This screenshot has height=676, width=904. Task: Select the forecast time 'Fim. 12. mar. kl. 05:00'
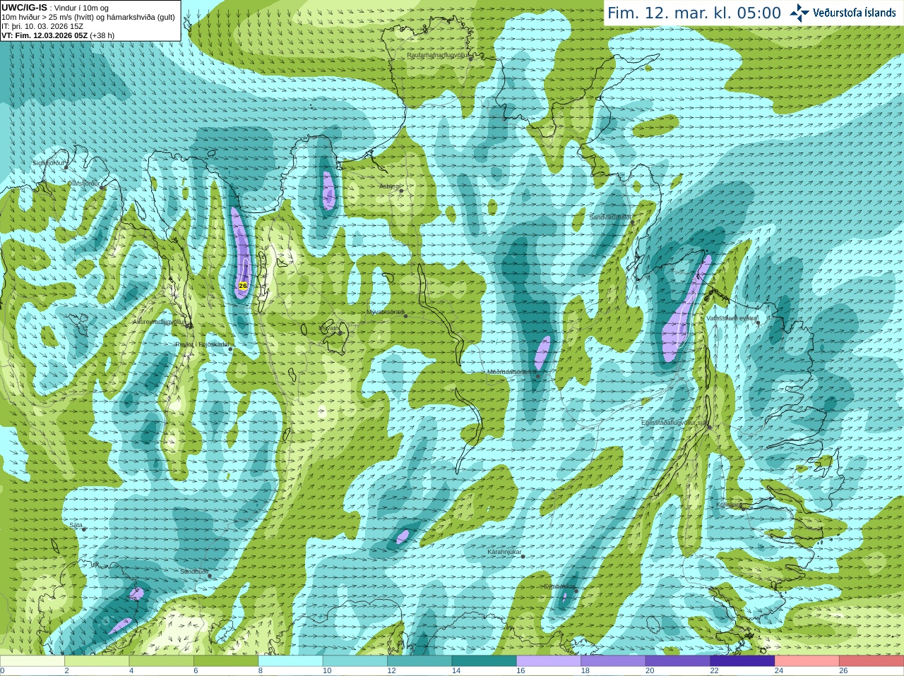click(x=694, y=13)
